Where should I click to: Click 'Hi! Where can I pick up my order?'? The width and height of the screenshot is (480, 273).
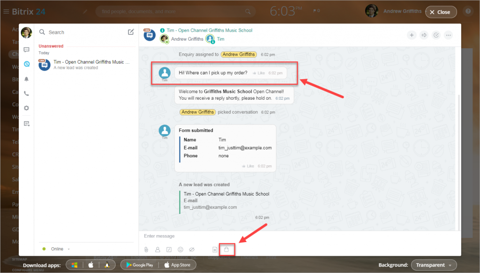point(213,73)
